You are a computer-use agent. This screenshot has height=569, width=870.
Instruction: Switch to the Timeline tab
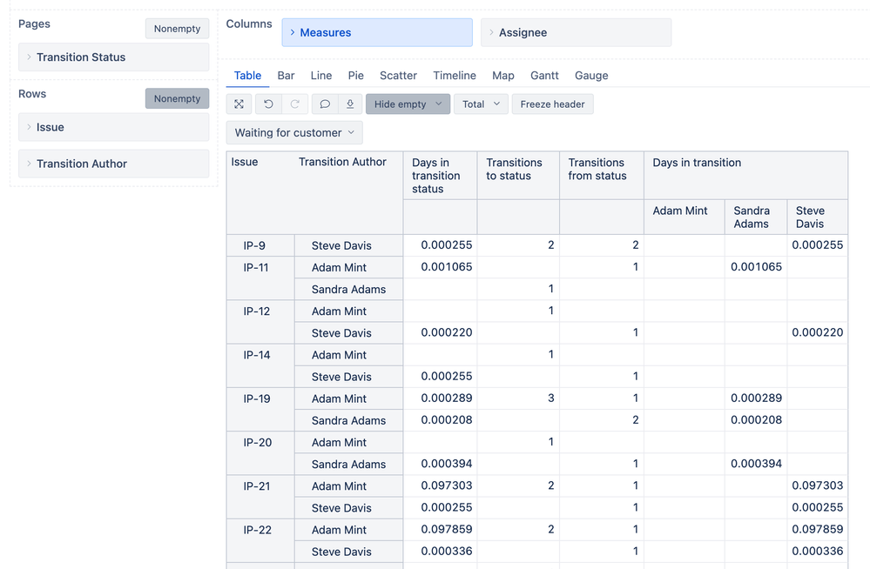point(455,76)
